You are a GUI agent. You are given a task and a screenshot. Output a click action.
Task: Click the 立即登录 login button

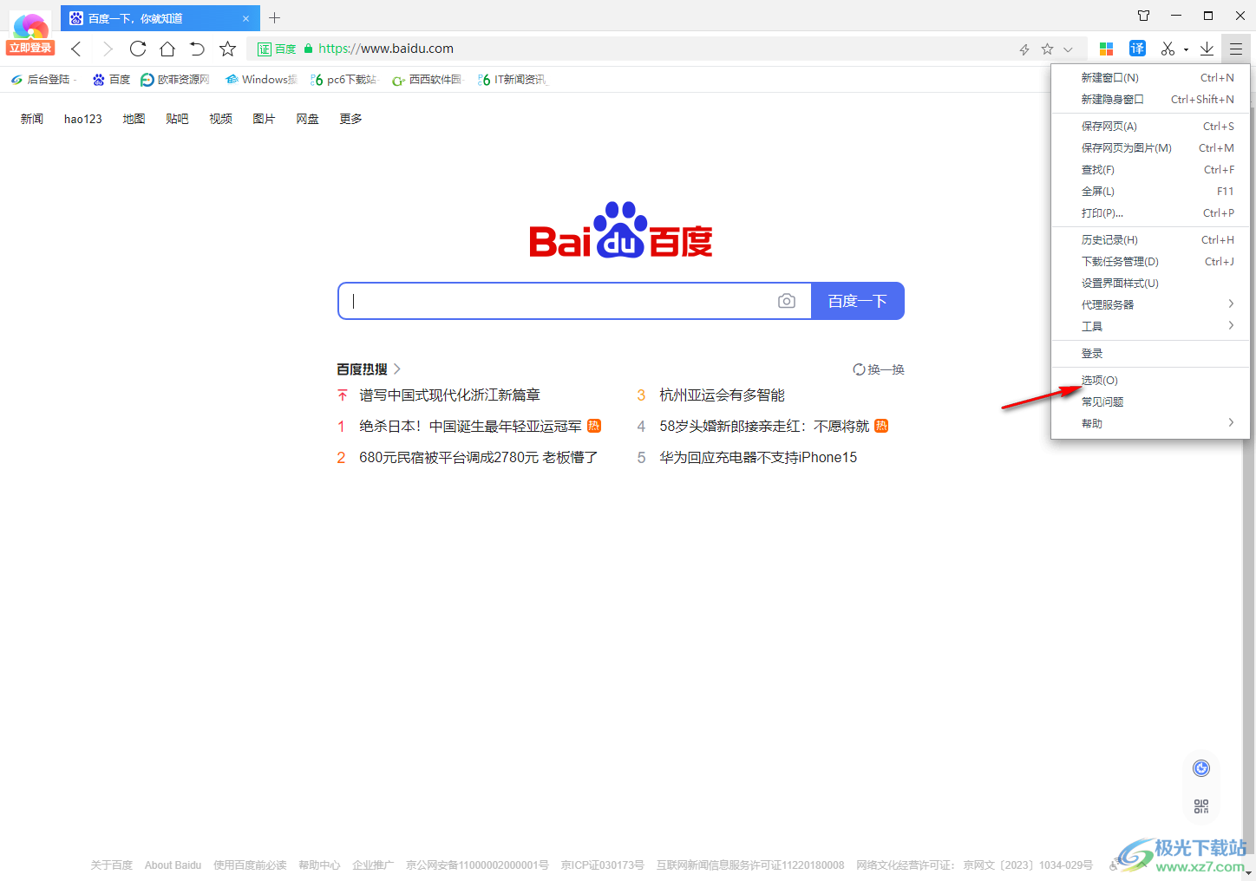click(30, 48)
